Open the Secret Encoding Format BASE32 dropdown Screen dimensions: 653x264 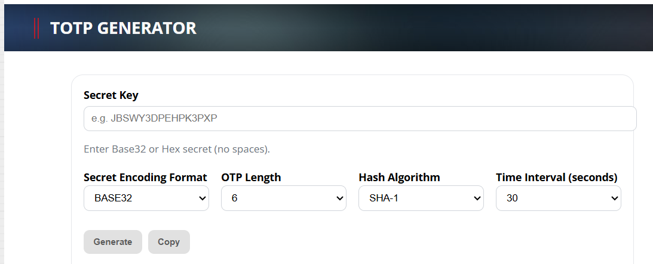coord(146,198)
